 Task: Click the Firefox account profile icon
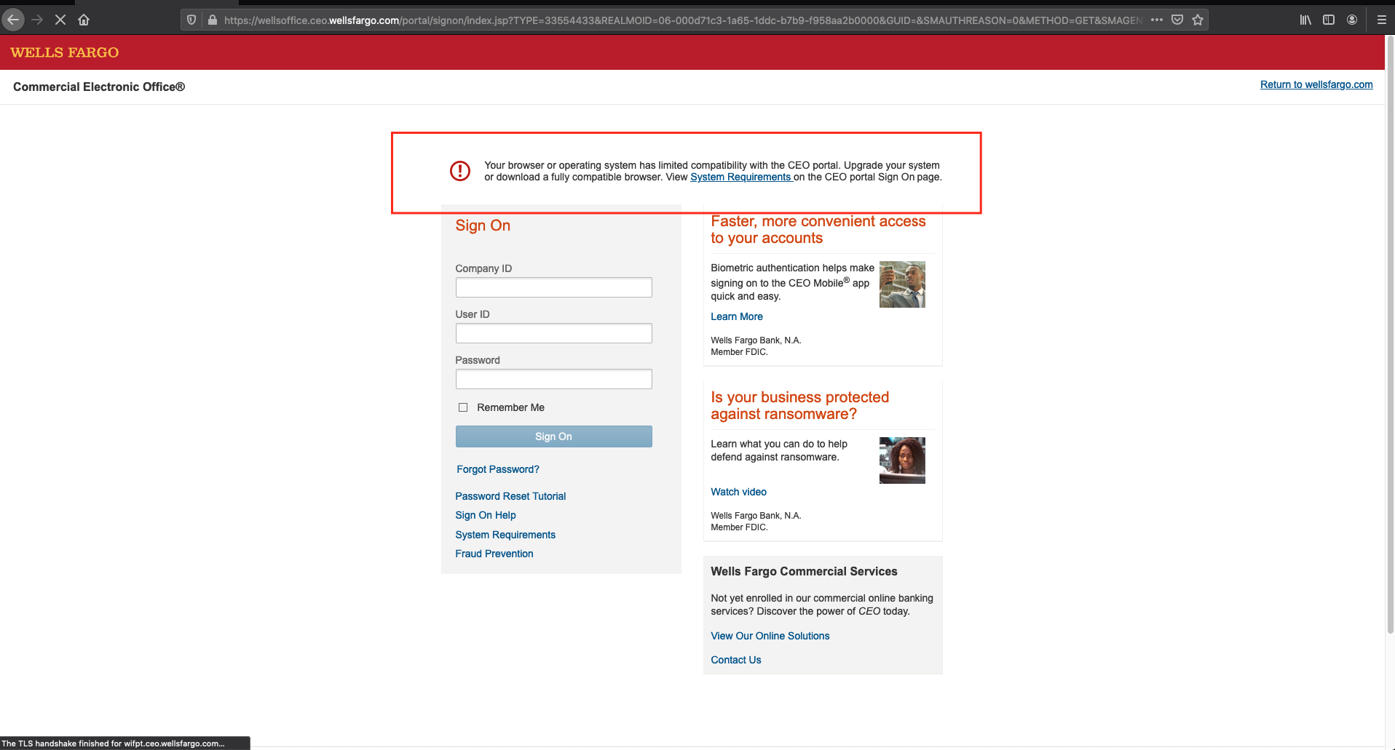pyautogui.click(x=1352, y=20)
